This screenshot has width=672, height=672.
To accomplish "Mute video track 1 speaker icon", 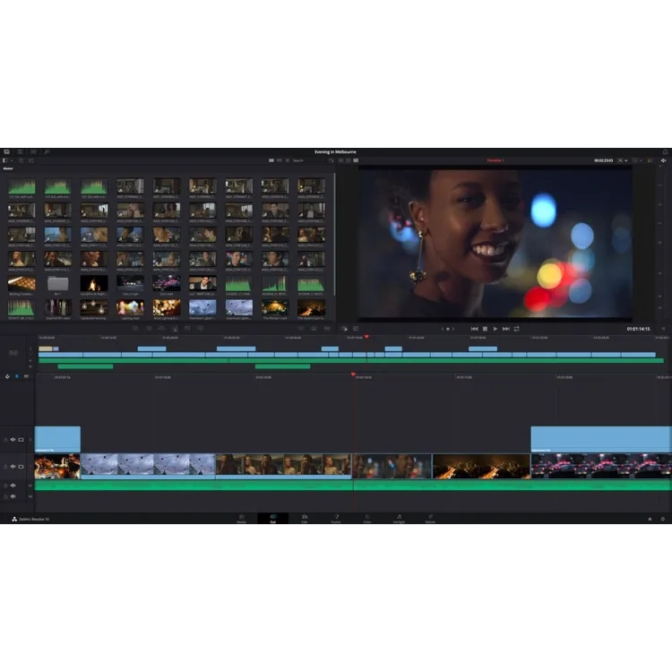I will [x=13, y=466].
